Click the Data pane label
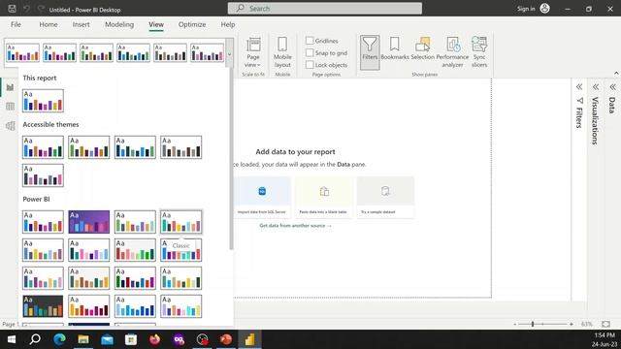621x349 pixels. [x=612, y=105]
